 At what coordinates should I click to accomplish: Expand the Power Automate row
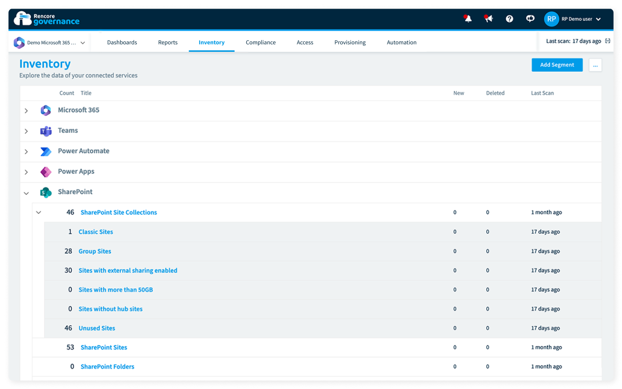(x=26, y=152)
